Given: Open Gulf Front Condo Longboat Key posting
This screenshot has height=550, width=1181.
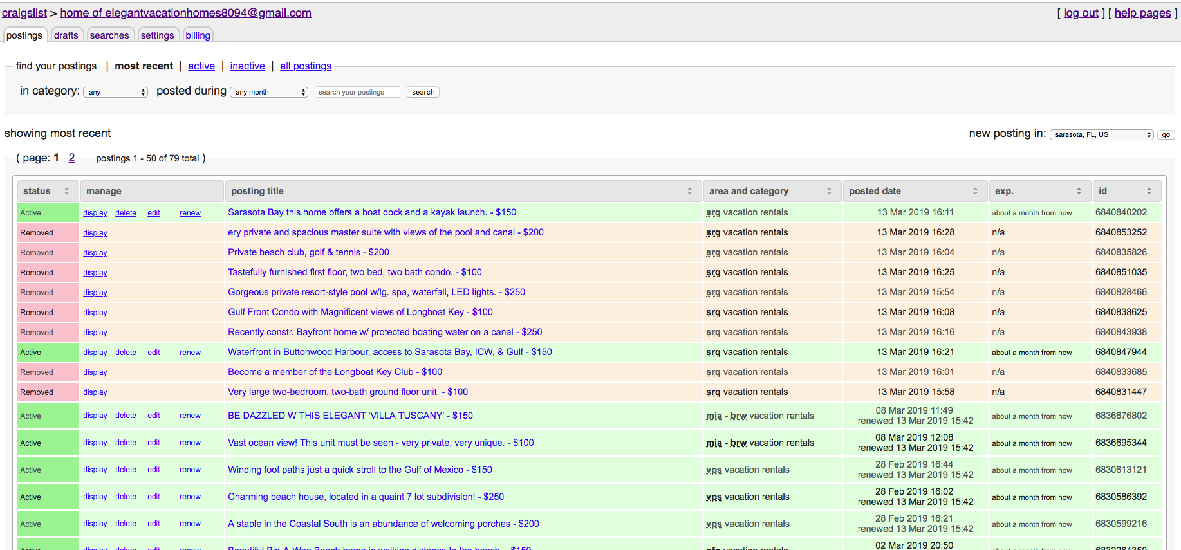Looking at the screenshot, I should [360, 312].
